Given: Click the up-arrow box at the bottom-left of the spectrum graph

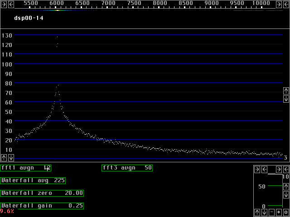Looking at the screenshot, I should click(x=4, y=158).
